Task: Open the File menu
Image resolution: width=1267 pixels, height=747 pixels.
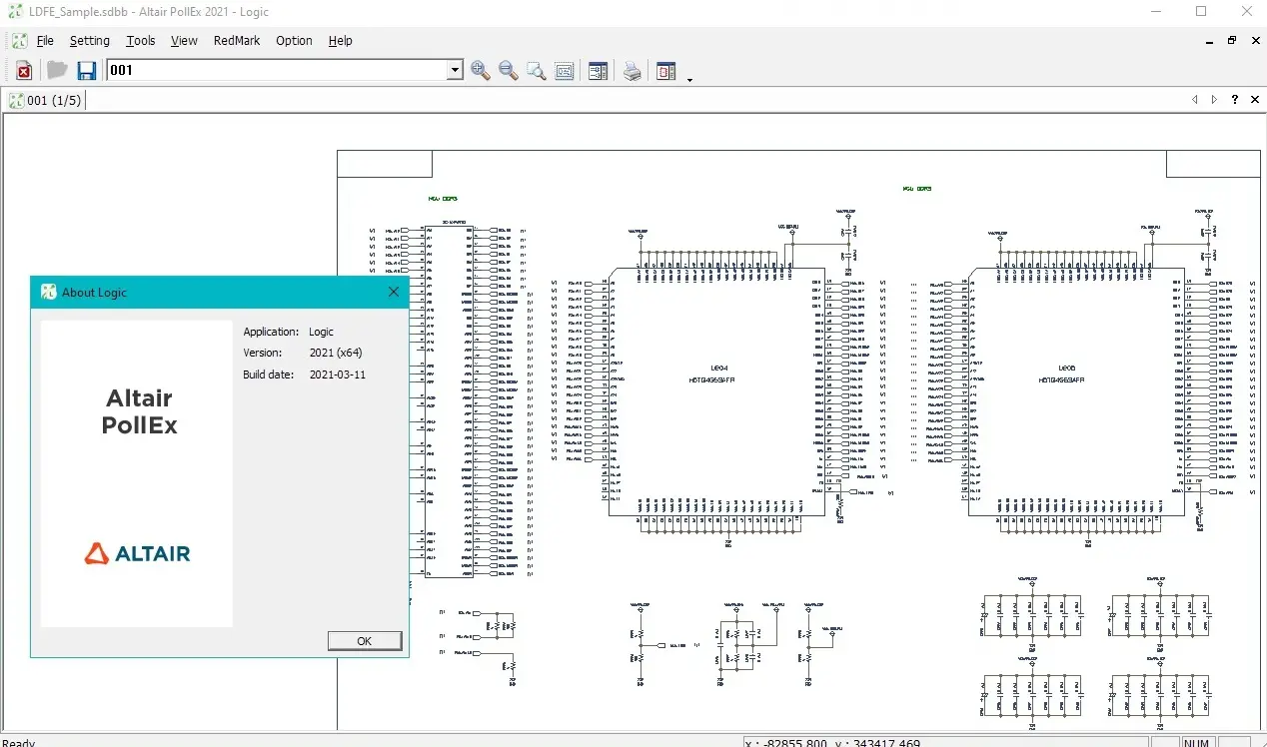Action: coord(45,41)
